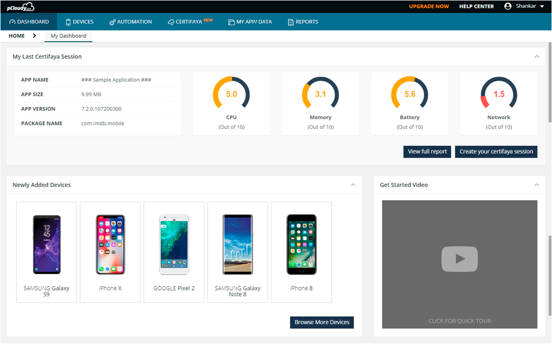This screenshot has height=344, width=552.
Task: Click the Devices phone icon
Action: coord(68,22)
